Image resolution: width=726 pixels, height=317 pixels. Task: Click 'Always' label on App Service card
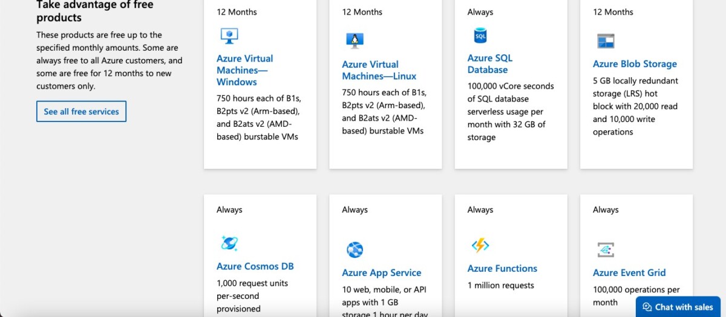point(355,210)
